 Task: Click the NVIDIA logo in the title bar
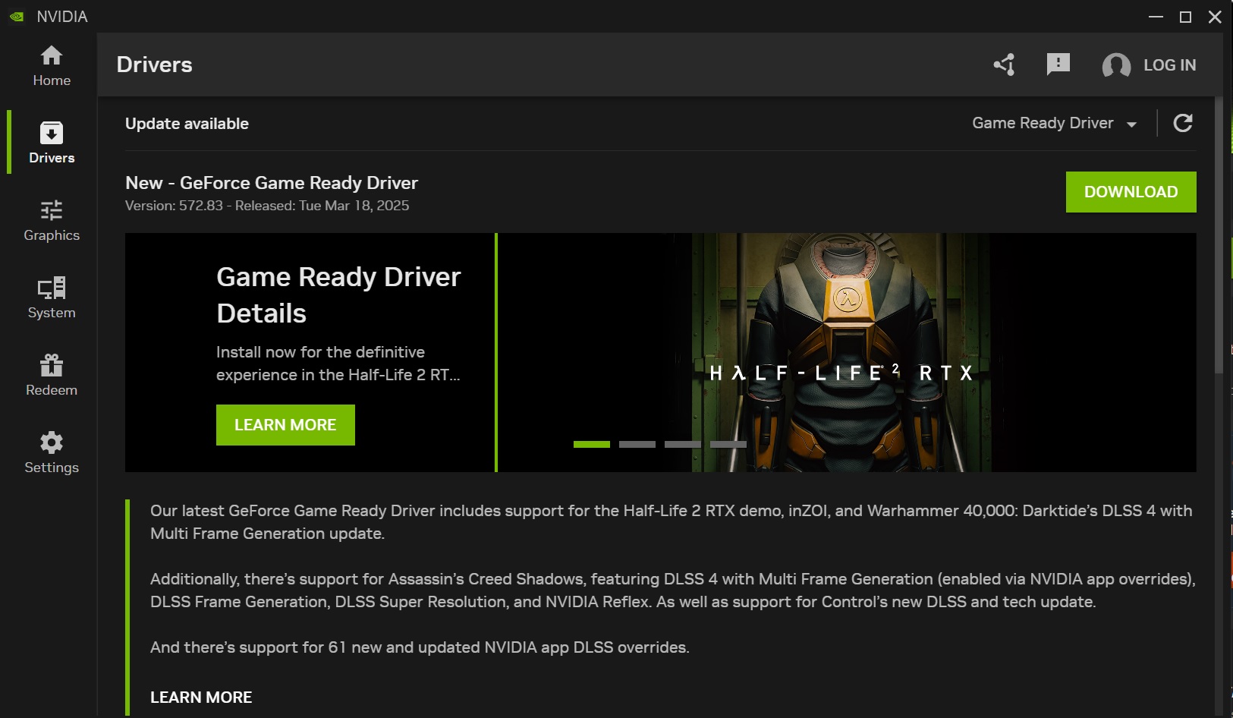point(17,16)
